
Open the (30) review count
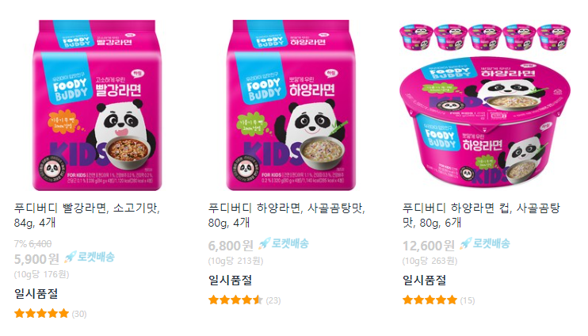click(x=79, y=314)
